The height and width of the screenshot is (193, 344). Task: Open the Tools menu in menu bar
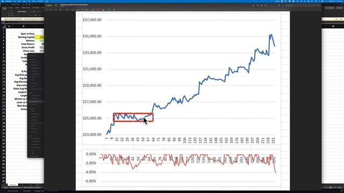click(x=34, y=1)
